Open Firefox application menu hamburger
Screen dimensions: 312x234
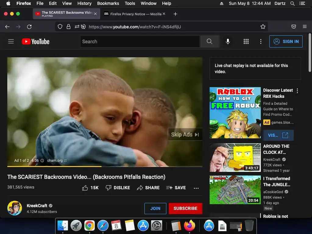pyautogui.click(x=305, y=27)
